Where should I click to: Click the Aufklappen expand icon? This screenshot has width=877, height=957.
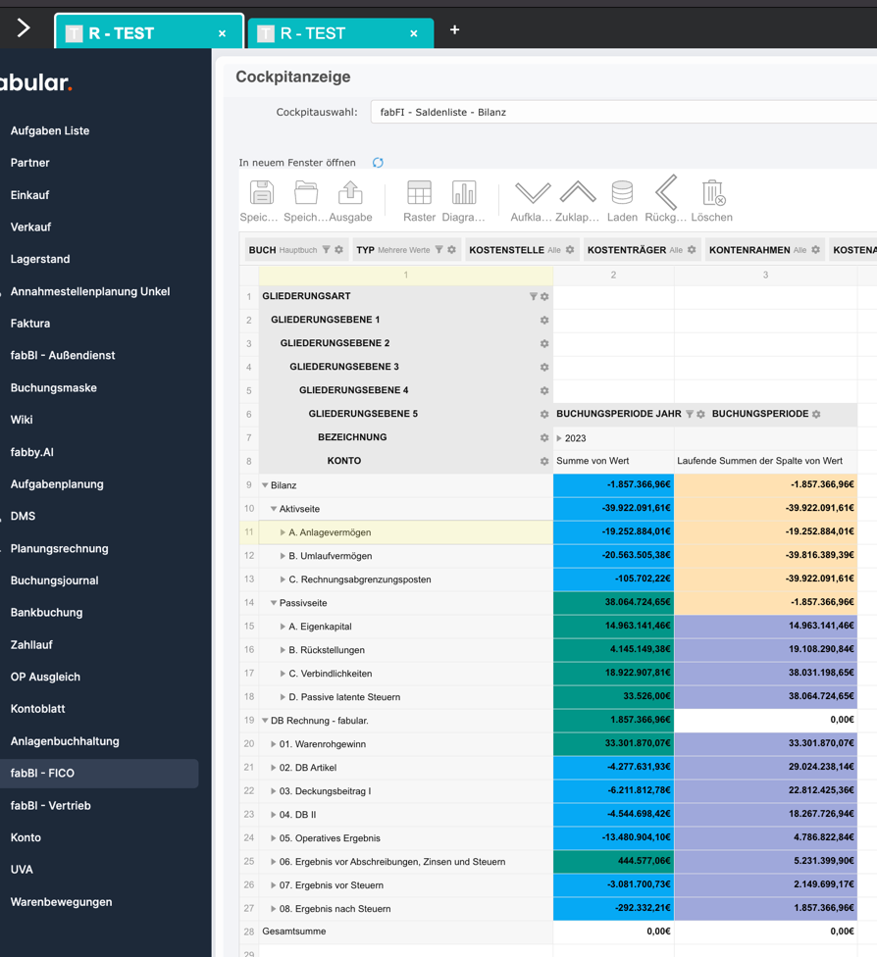click(x=533, y=193)
